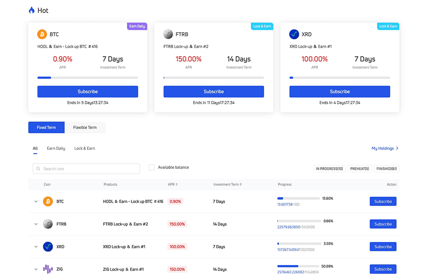435x279 pixels.
Task: Click the 100.00% APR tag in XRD row
Action: [x=177, y=246]
